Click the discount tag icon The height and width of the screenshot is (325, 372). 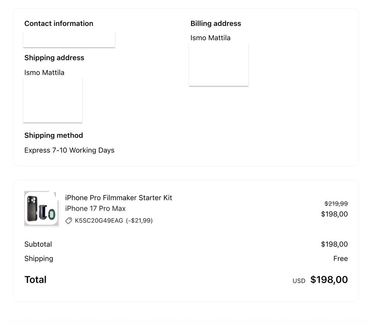tap(69, 221)
